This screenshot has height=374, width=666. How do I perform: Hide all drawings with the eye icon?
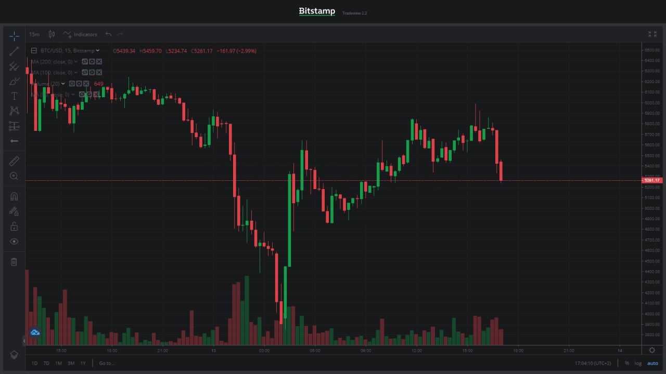[14, 242]
